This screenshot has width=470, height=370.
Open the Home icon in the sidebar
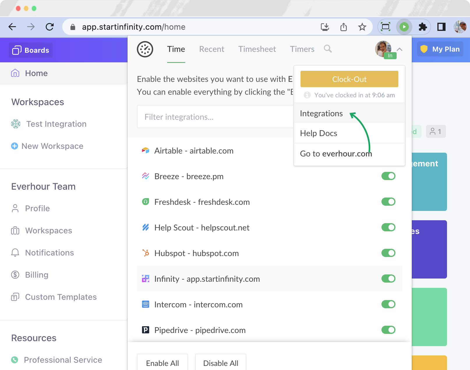(15, 73)
